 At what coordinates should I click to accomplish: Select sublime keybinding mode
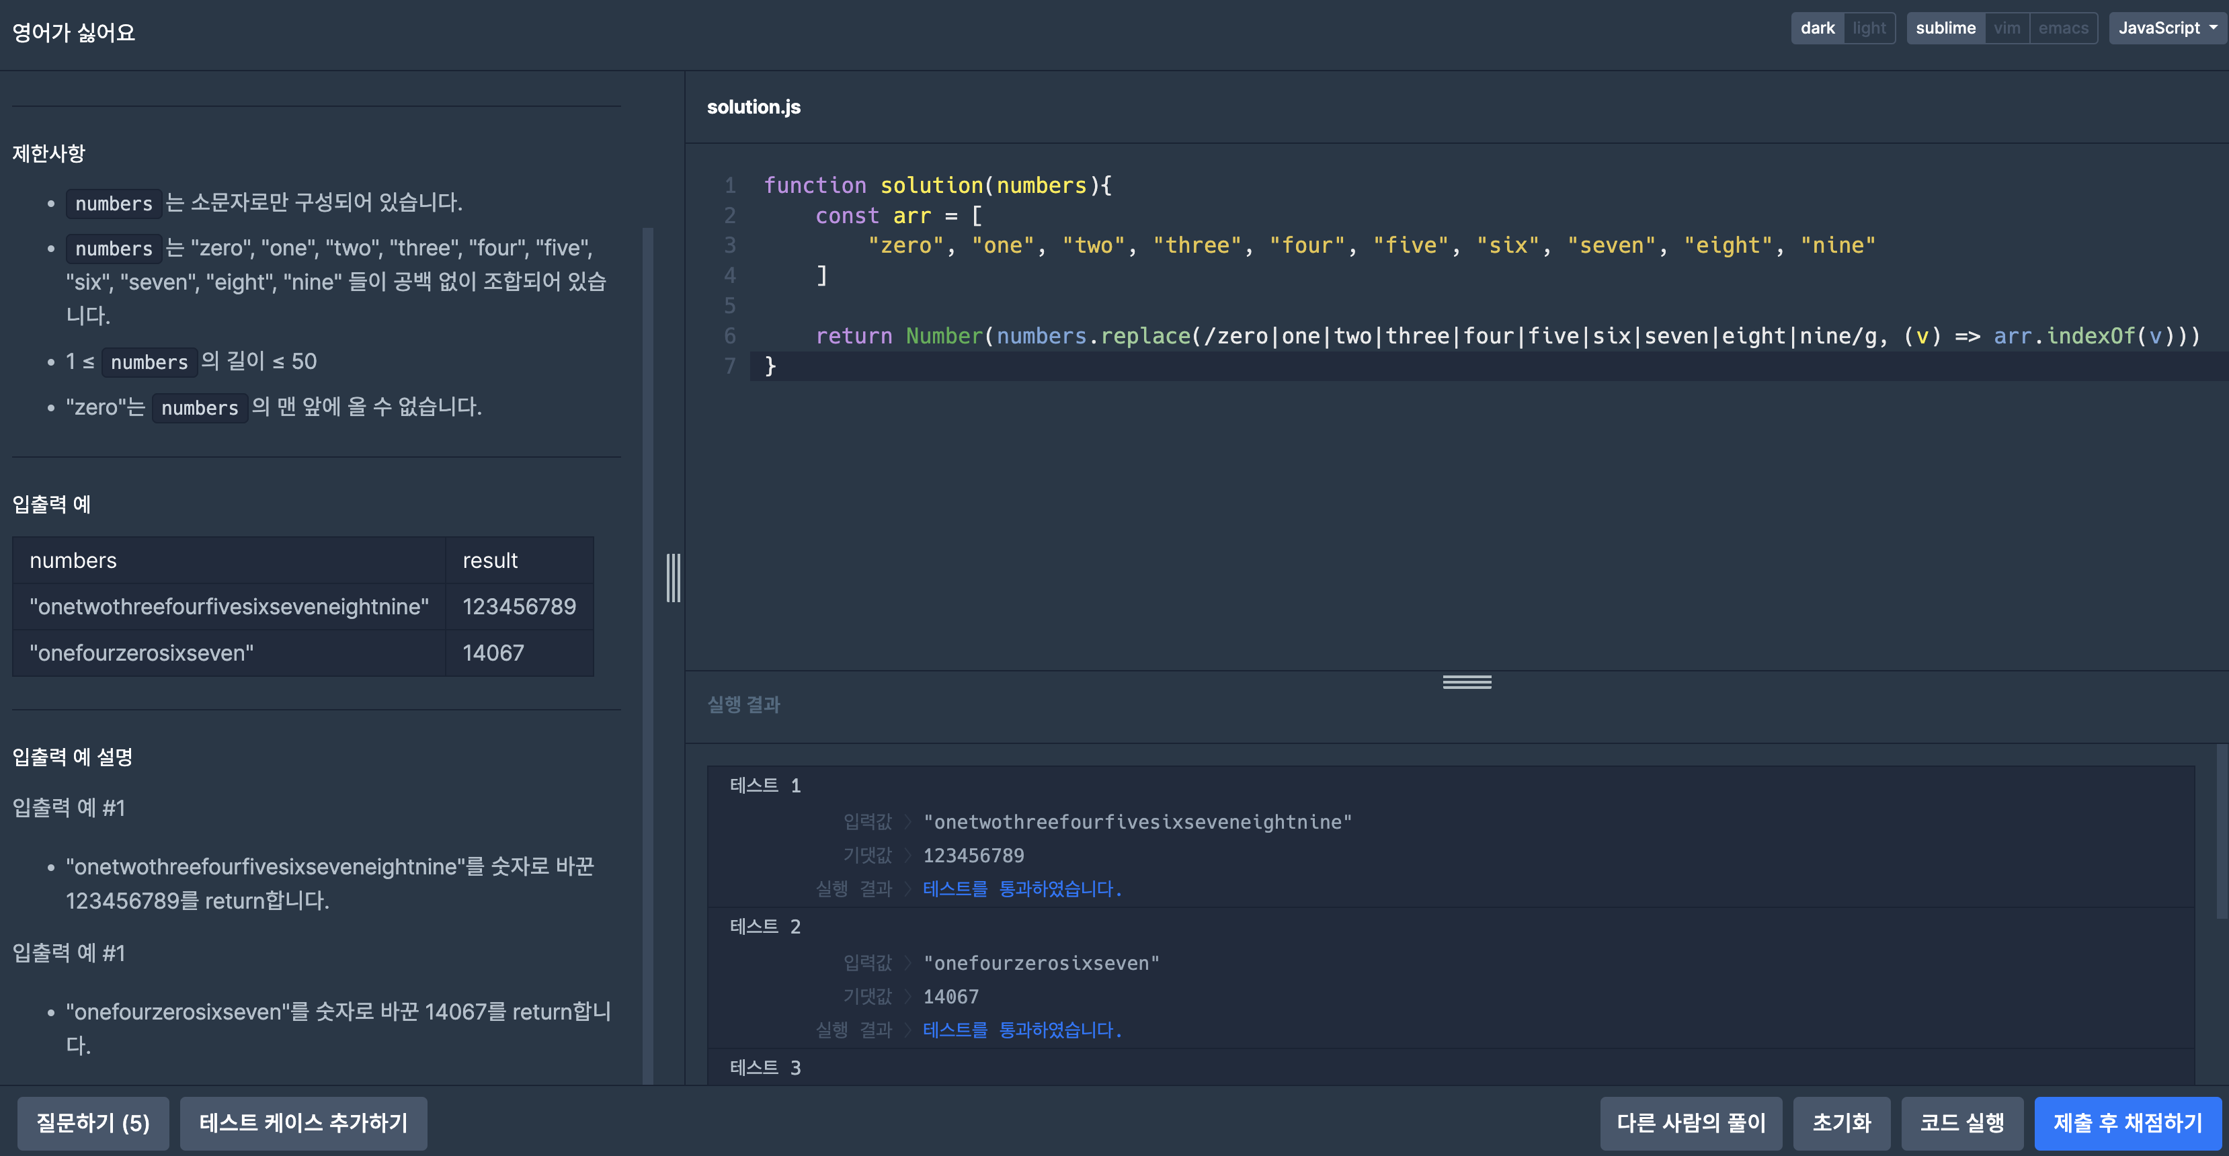(x=1945, y=28)
